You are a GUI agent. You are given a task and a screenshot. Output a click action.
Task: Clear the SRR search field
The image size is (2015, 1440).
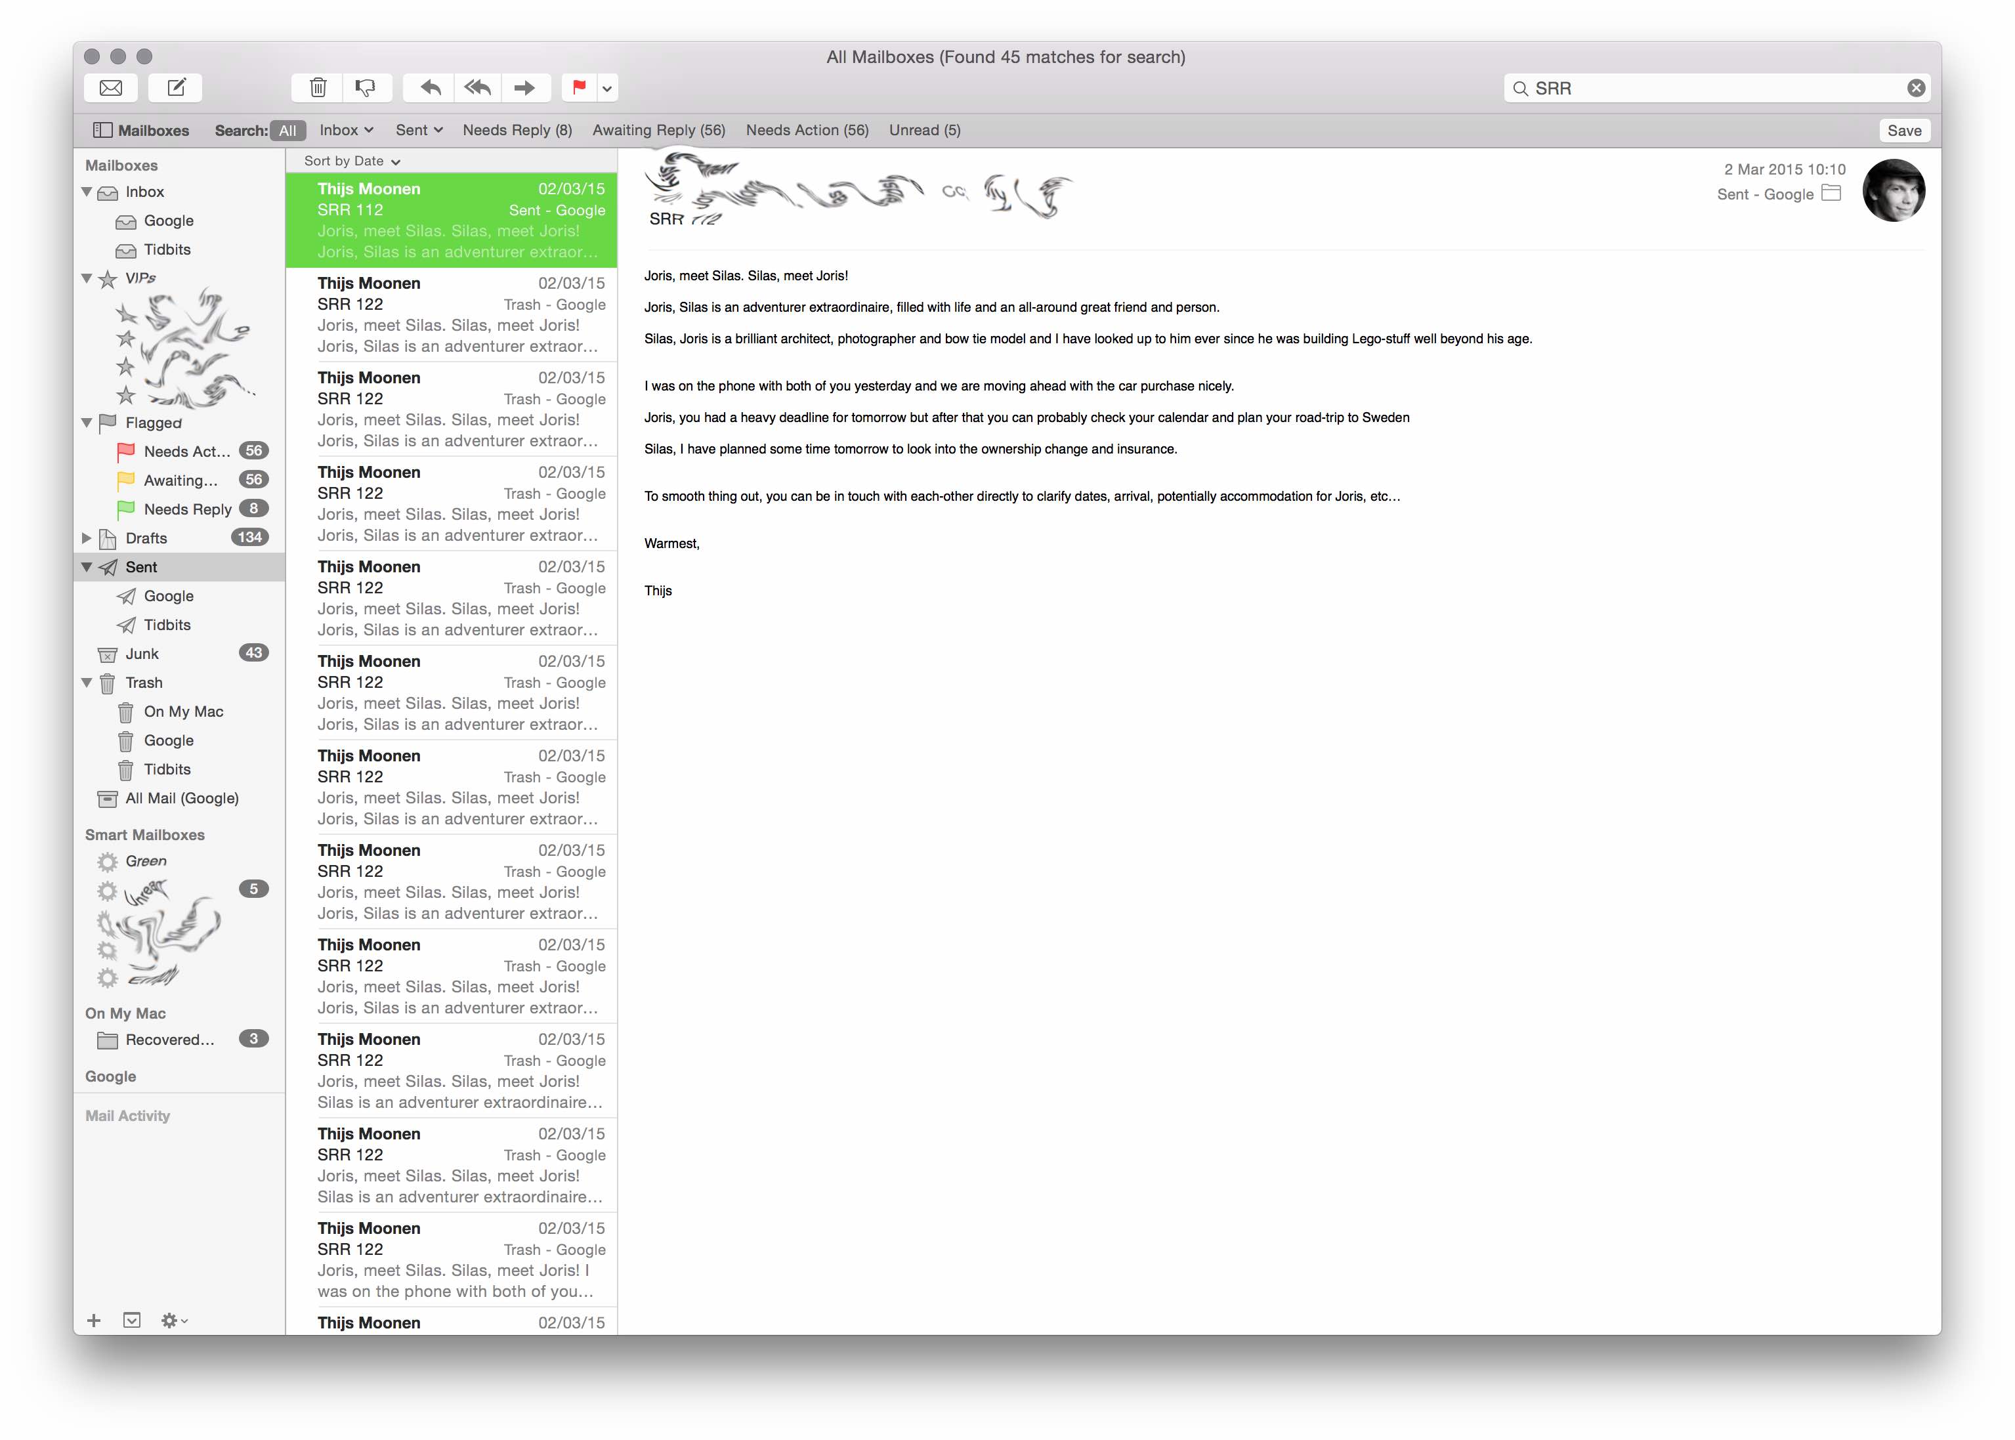1916,88
